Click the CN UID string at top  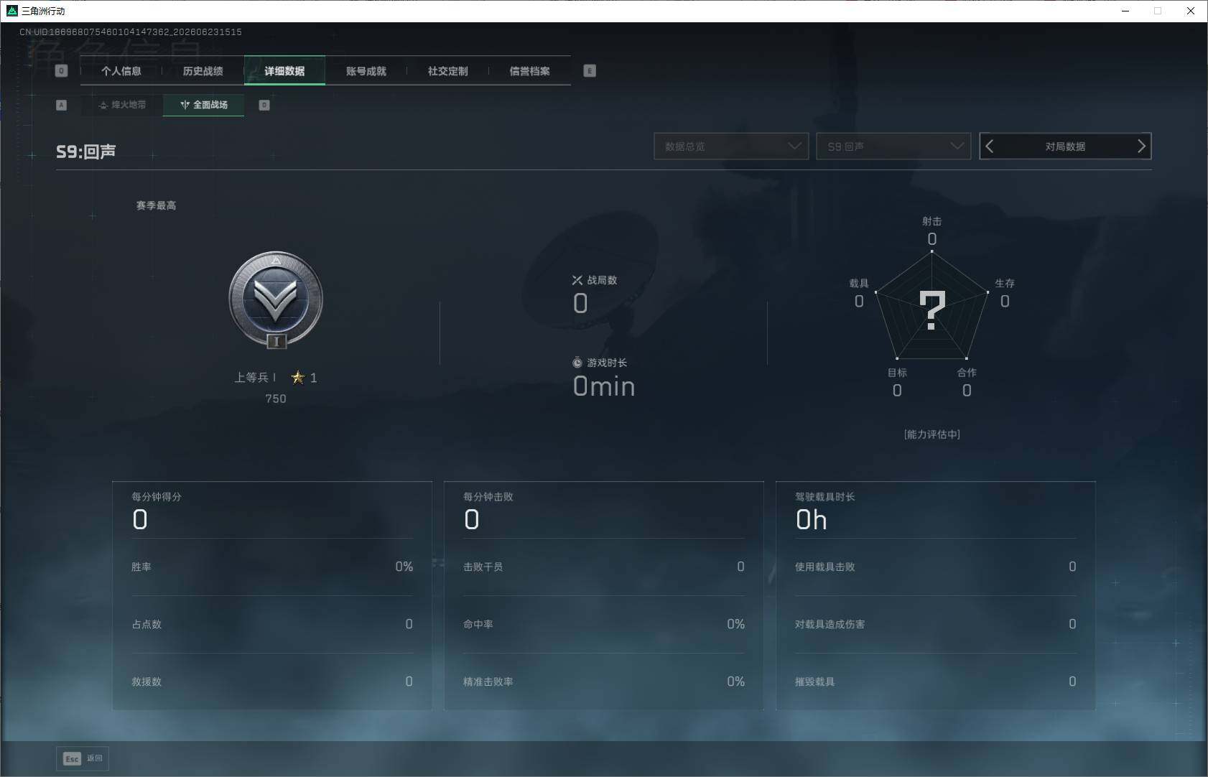[131, 32]
